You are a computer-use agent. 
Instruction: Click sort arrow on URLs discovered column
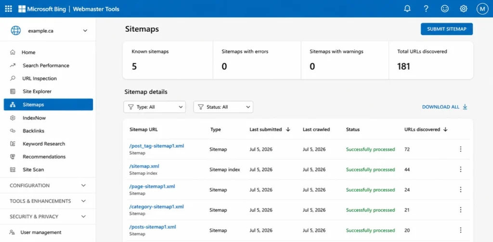pos(445,130)
